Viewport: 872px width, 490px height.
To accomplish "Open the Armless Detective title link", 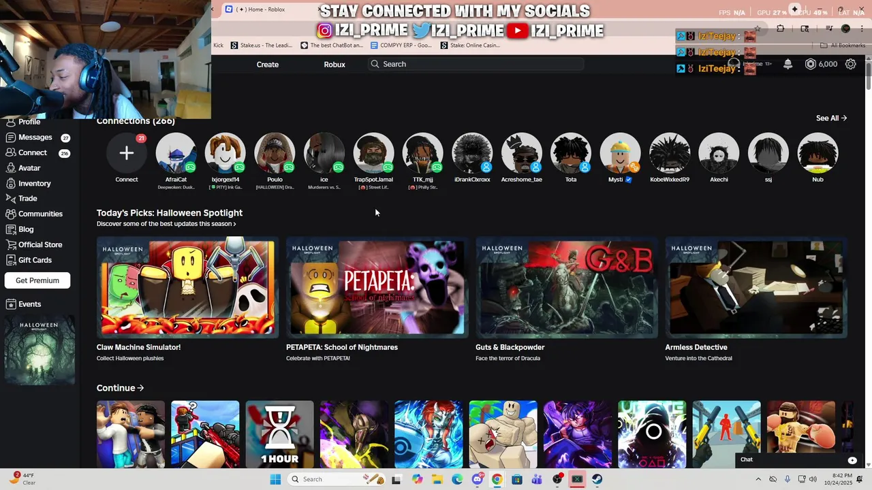I will (696, 347).
